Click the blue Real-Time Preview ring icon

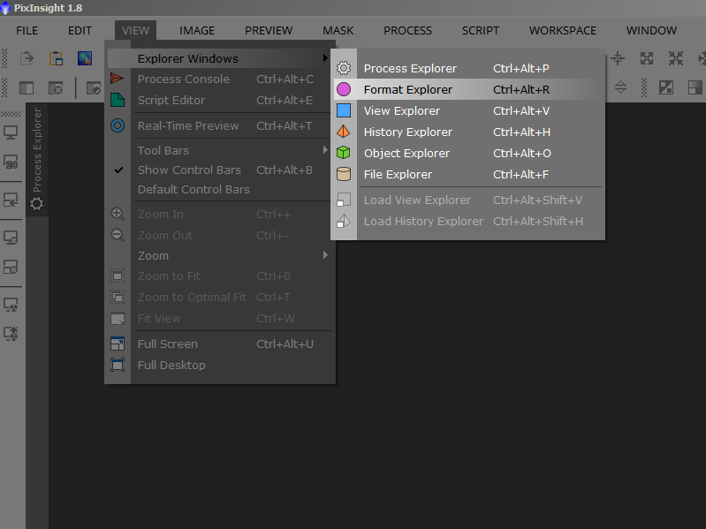click(118, 125)
